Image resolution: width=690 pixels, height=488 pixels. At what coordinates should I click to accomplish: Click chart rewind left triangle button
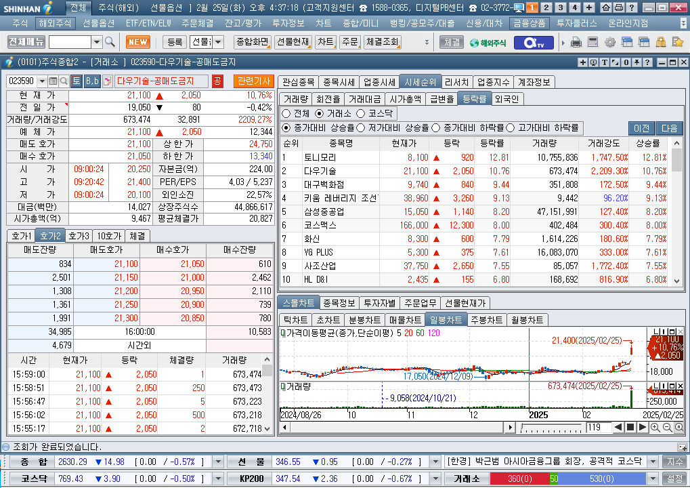coord(618,427)
